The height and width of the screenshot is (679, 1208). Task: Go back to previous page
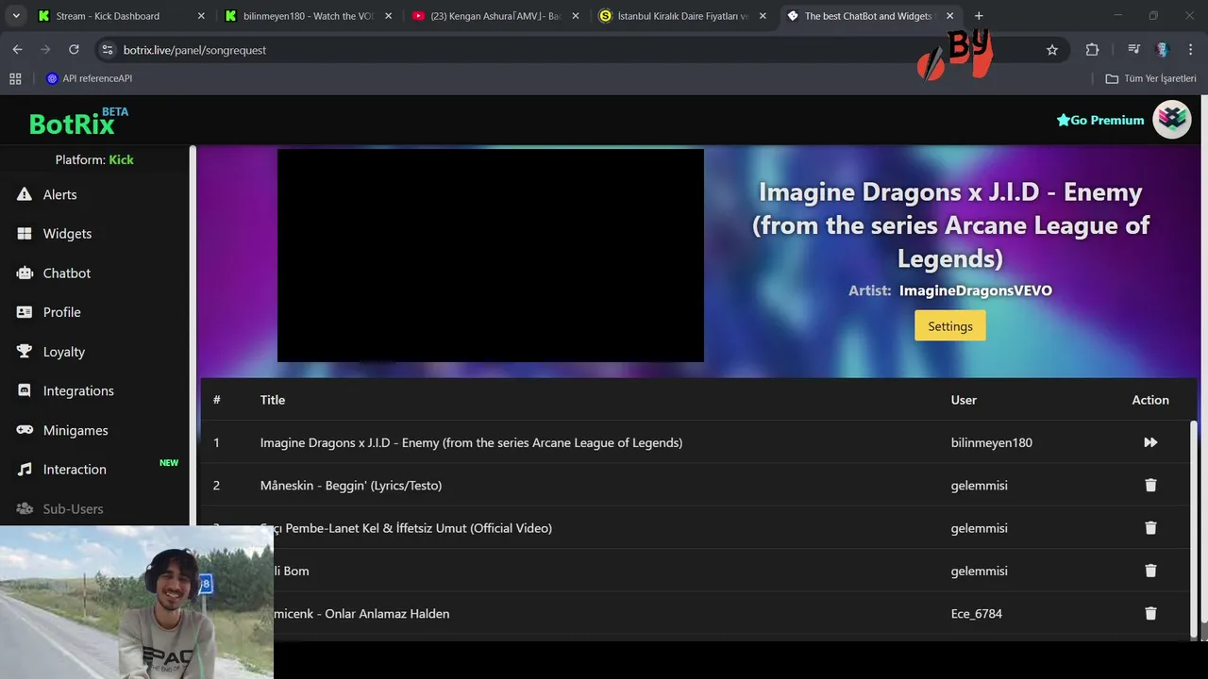[x=17, y=50]
